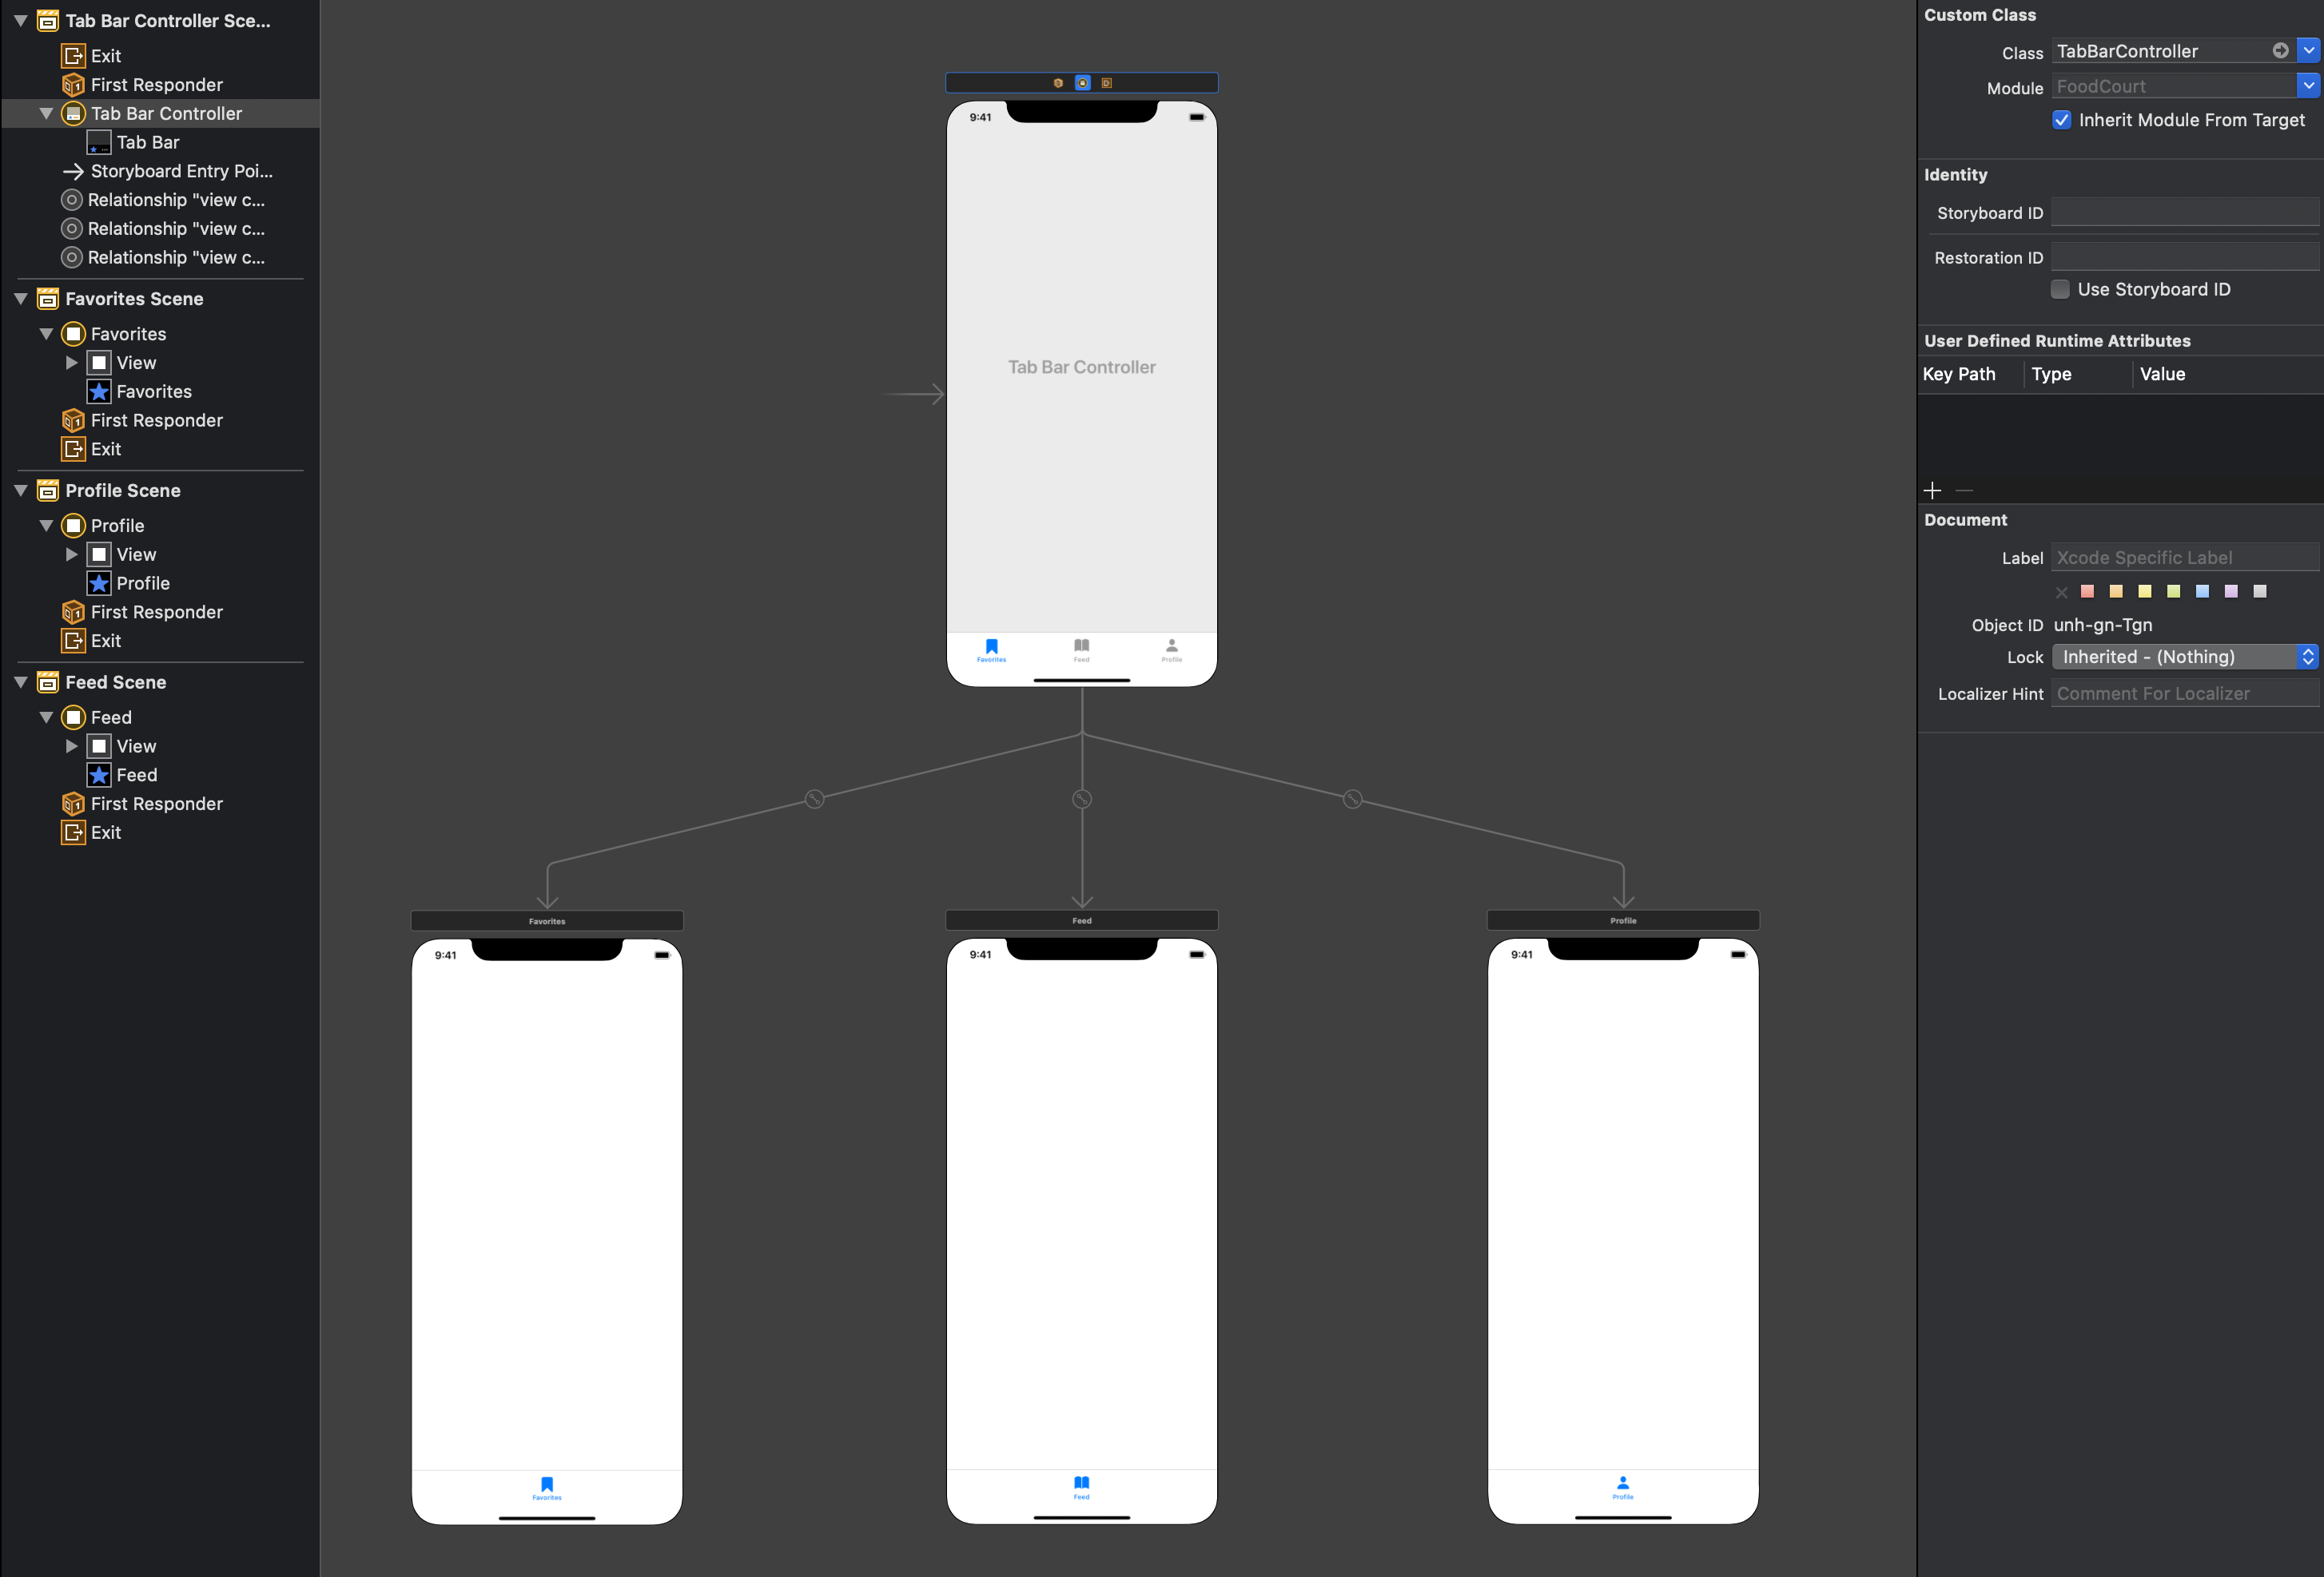Jump to class via arrow in Class field
The image size is (2324, 1577).
tap(2280, 50)
